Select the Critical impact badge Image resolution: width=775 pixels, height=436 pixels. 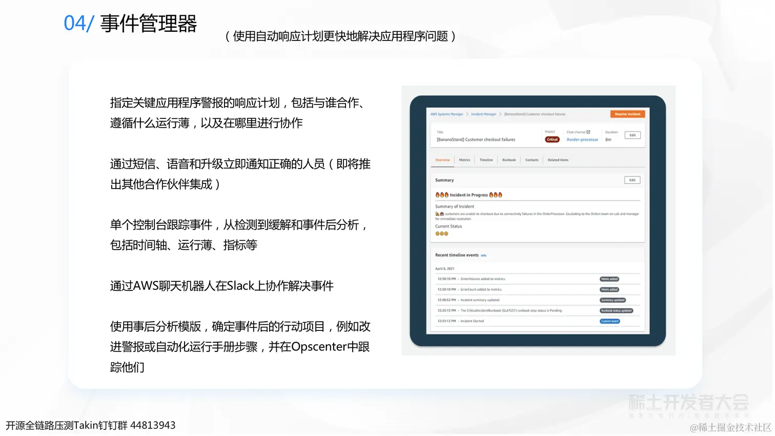coord(552,139)
